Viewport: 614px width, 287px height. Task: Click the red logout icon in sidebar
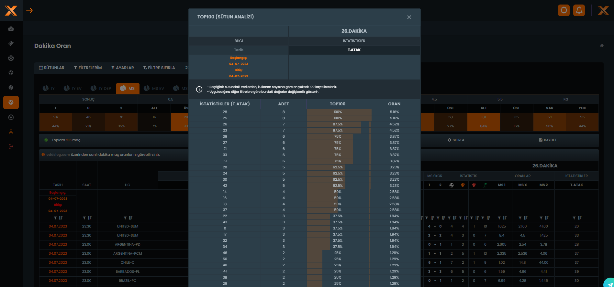11,146
